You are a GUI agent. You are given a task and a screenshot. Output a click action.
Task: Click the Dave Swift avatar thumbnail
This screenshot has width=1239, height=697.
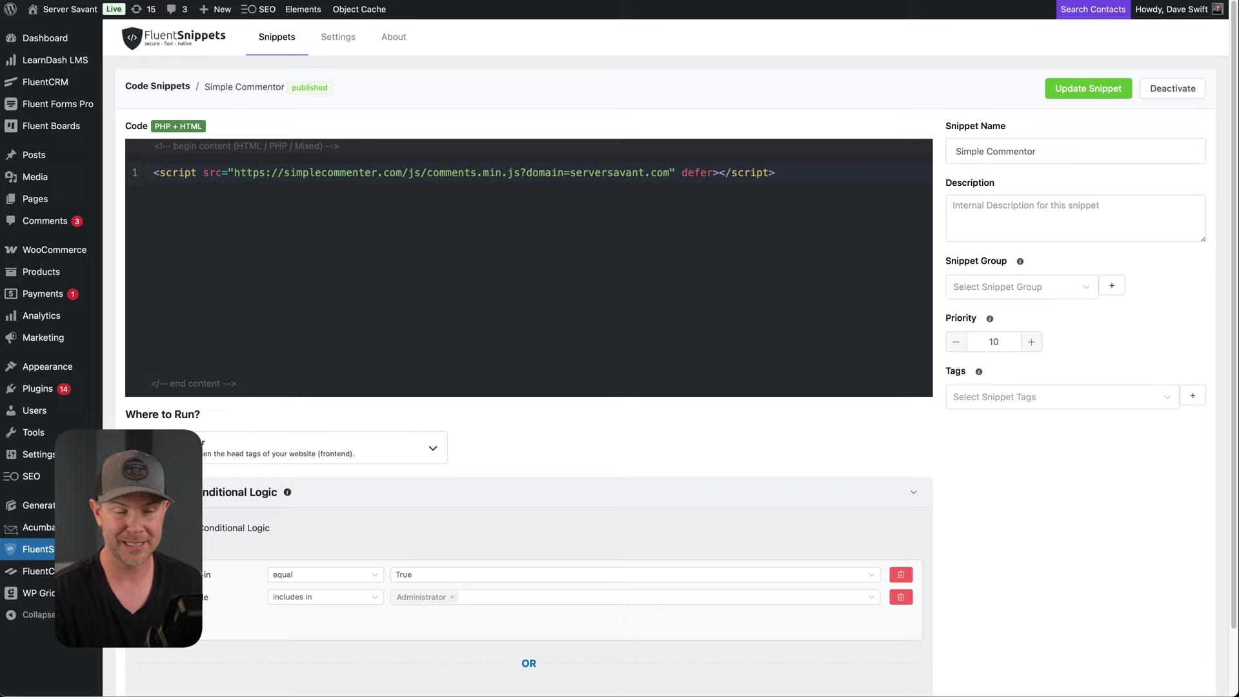click(x=1218, y=9)
